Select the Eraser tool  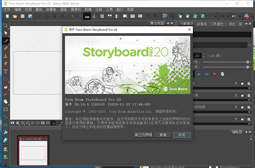[x=6, y=63]
